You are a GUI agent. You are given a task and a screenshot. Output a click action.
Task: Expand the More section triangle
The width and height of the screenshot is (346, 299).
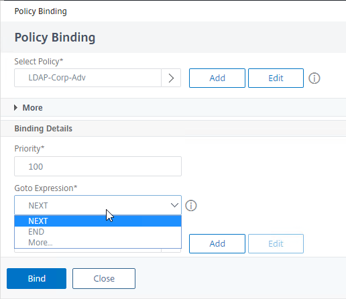point(15,107)
